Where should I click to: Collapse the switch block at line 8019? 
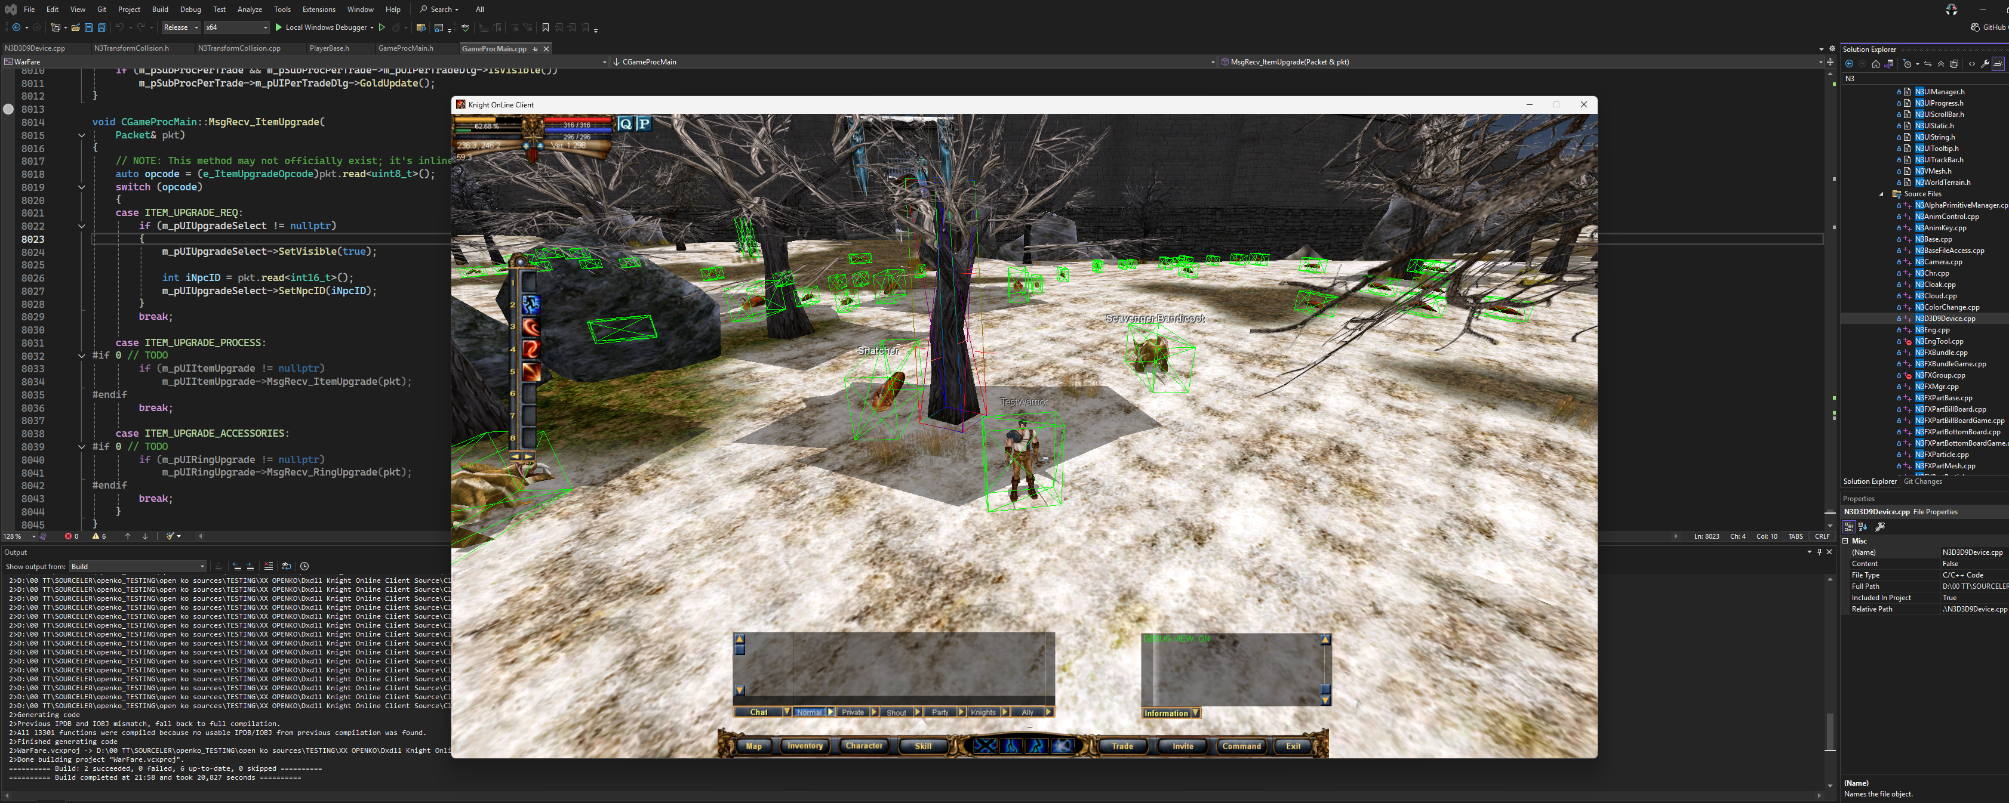[x=81, y=187]
